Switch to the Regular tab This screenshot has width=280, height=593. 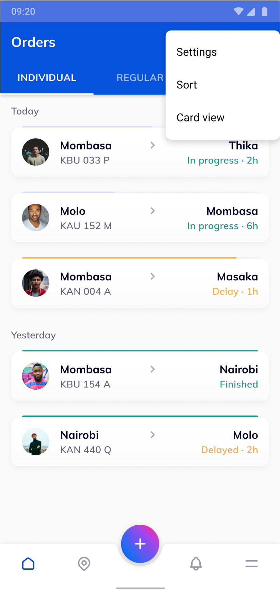coord(140,78)
